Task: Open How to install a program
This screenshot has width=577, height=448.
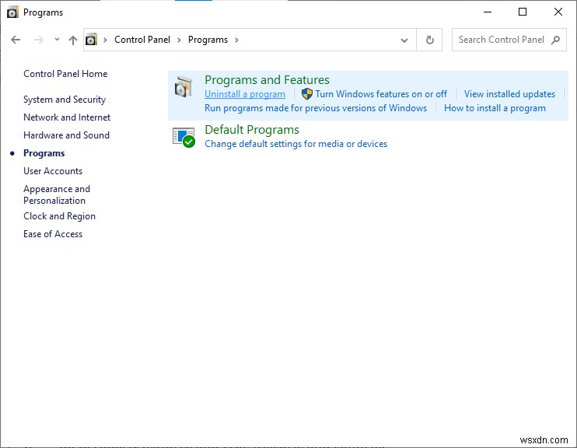Action: coord(495,108)
